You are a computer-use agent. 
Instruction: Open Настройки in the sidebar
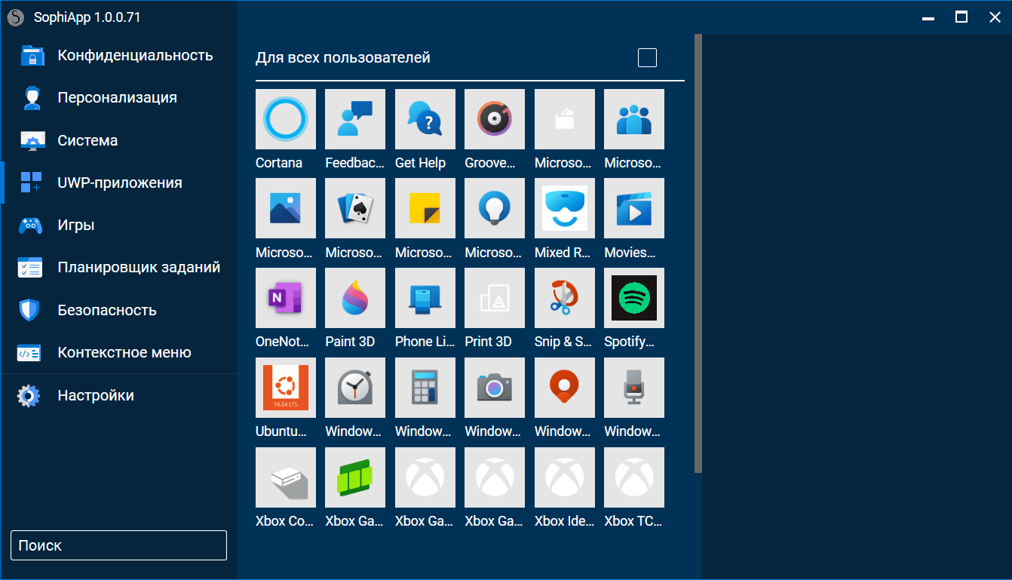point(118,395)
